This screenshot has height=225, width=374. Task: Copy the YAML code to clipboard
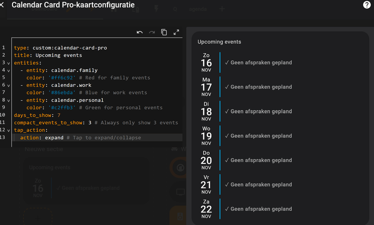[164, 32]
